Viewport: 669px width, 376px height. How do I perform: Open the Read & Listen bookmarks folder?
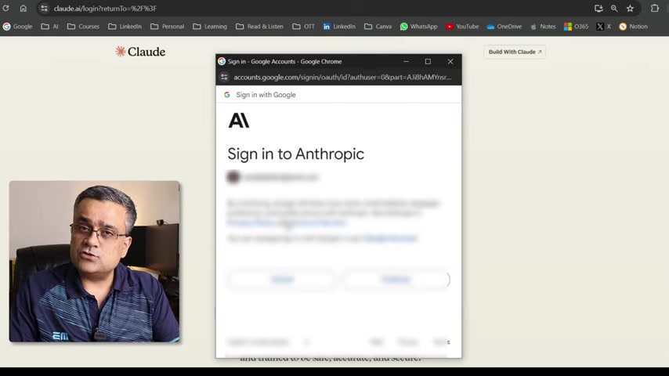point(259,27)
